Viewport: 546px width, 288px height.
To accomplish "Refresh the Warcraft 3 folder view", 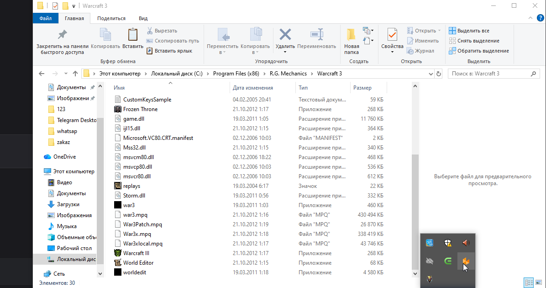I will click(439, 74).
